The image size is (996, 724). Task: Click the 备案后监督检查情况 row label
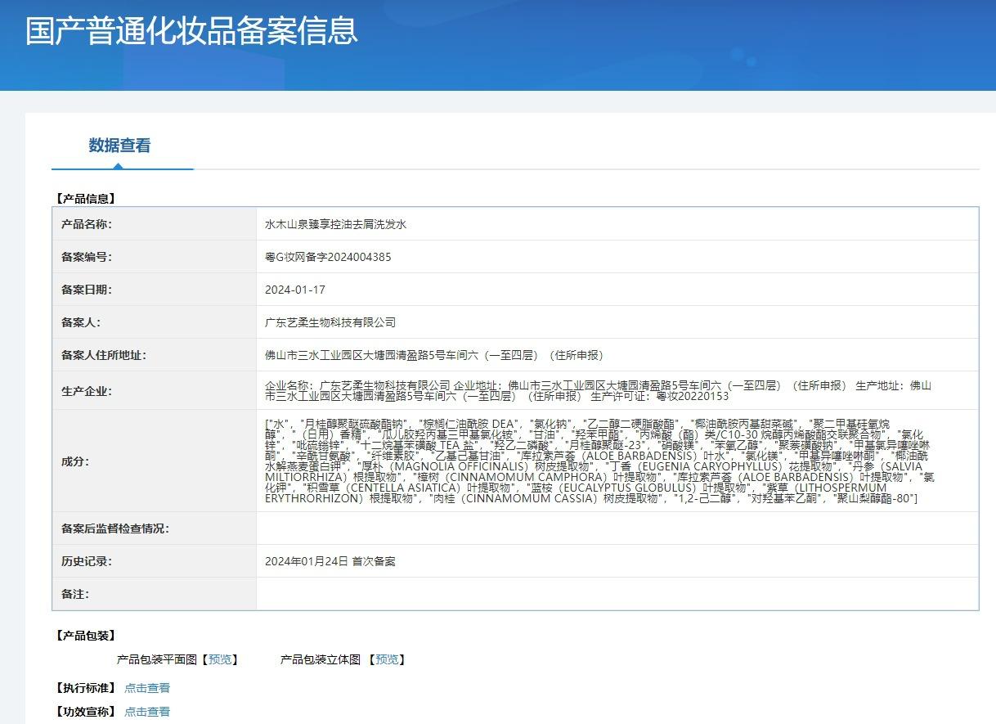click(x=115, y=528)
